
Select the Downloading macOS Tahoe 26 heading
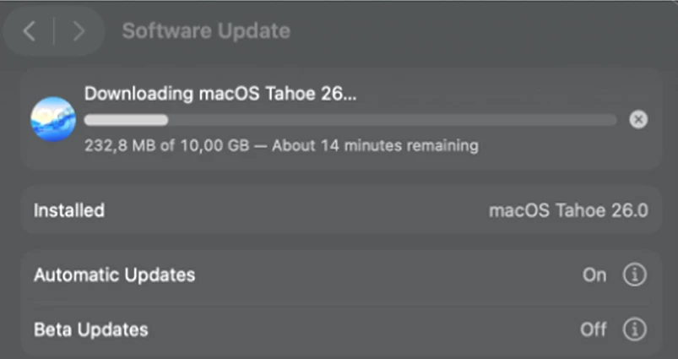(220, 94)
